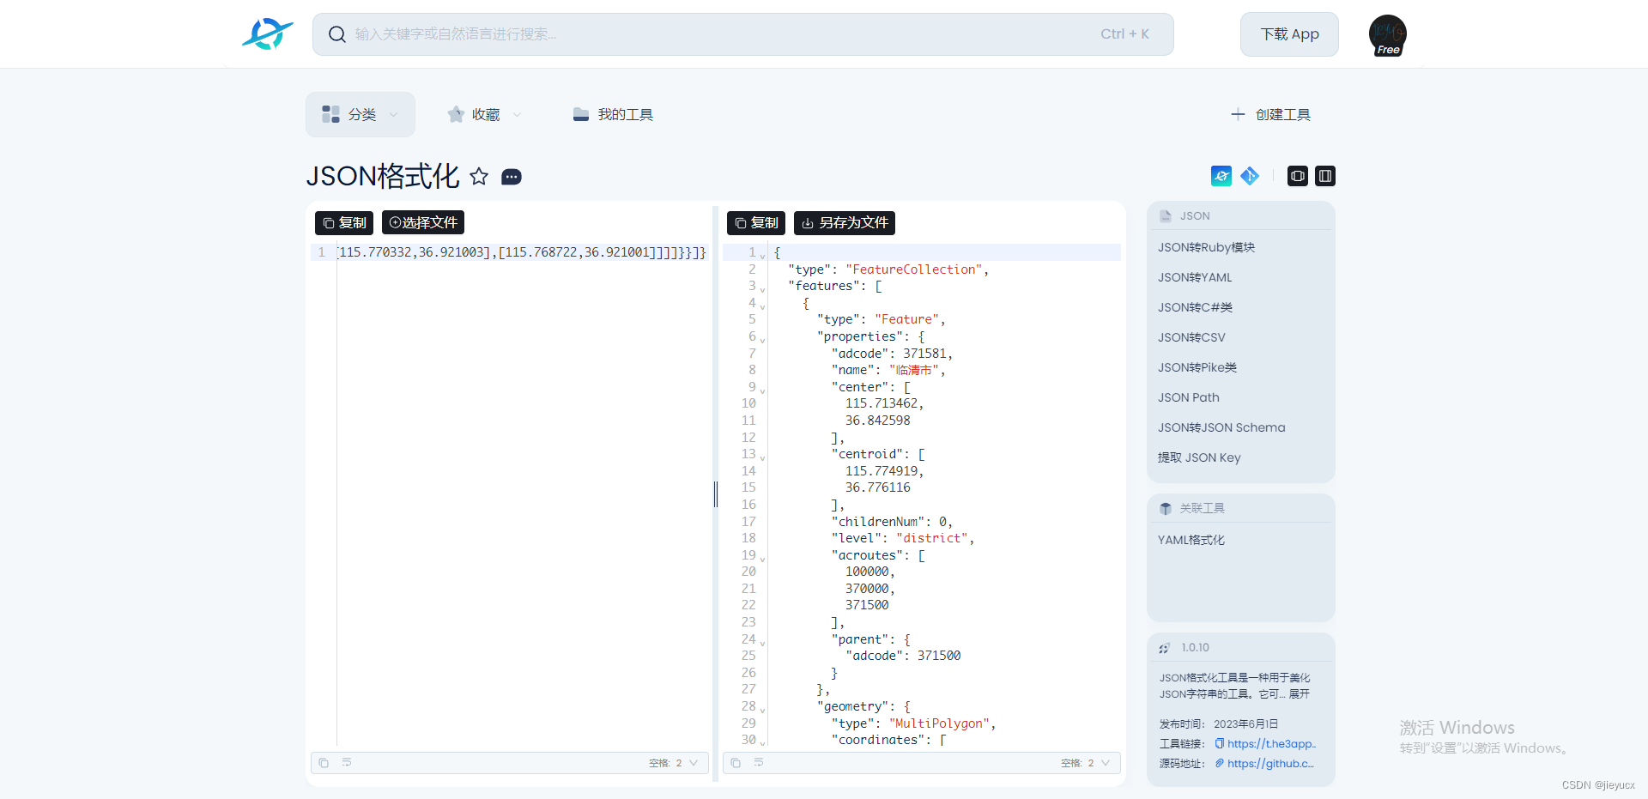Open the comment bubble icon beside the title
The image size is (1648, 799).
[512, 177]
